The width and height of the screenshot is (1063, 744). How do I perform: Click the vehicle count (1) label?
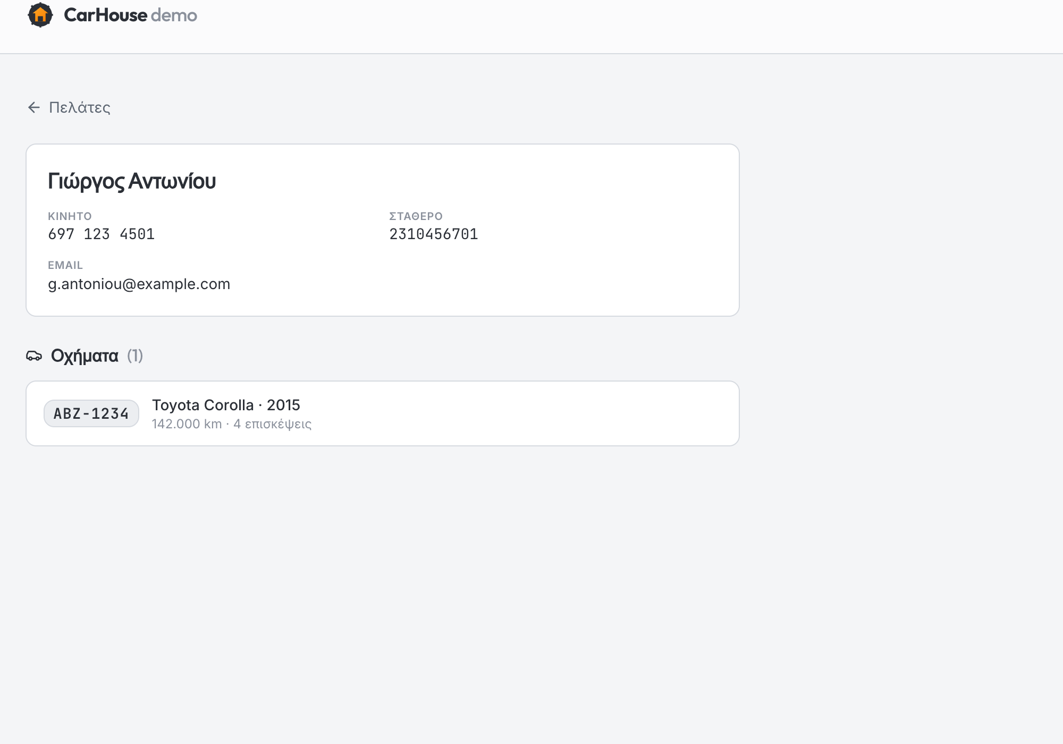click(x=135, y=356)
